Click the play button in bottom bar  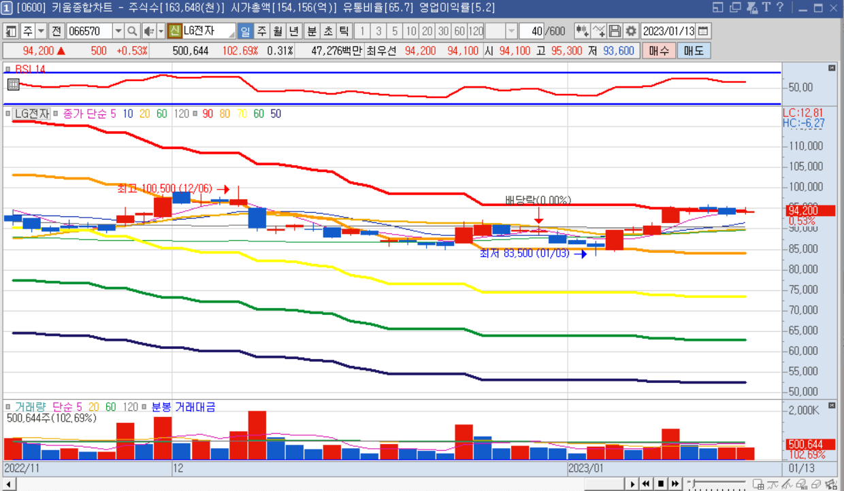[x=632, y=484]
